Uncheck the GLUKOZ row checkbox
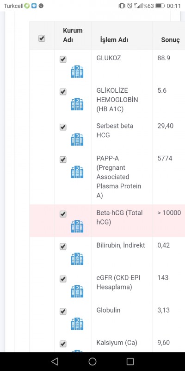The height and width of the screenshot is (371, 185). [x=63, y=59]
